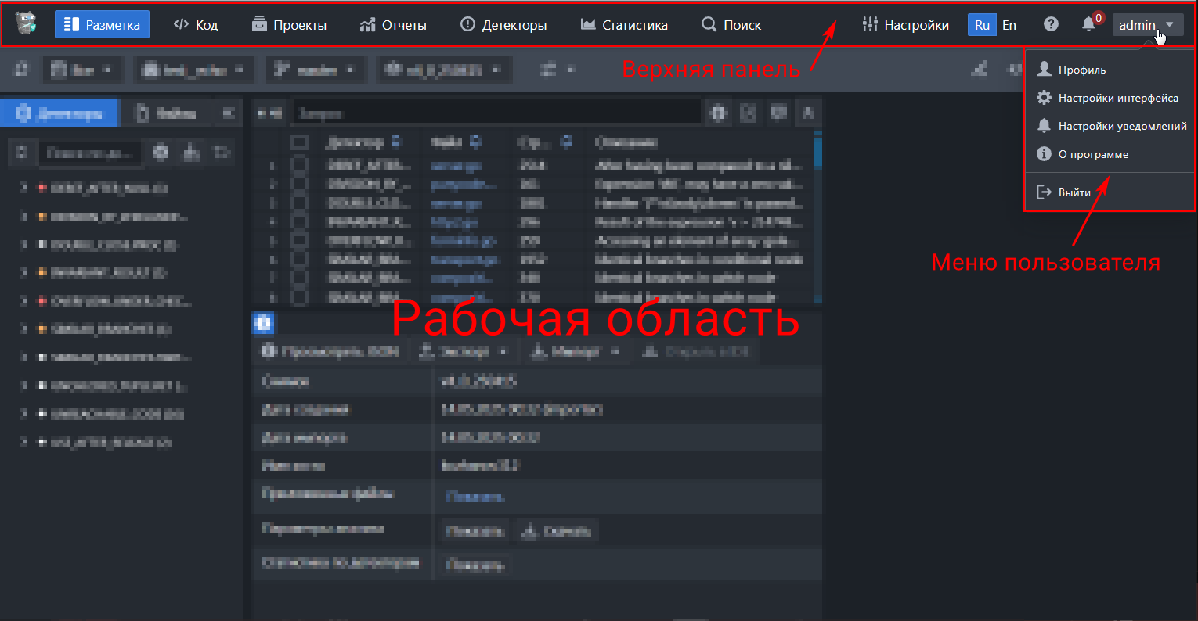Open the Поиск search section
The image size is (1198, 621).
pyautogui.click(x=731, y=25)
